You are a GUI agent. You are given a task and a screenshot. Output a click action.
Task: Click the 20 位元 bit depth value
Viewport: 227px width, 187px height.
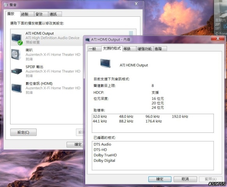(158, 103)
